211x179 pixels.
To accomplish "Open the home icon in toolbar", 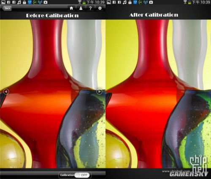I will (71, 8).
